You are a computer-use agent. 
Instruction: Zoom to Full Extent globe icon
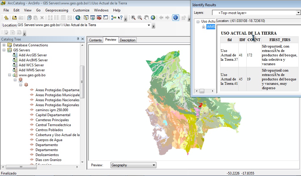pos(153,18)
